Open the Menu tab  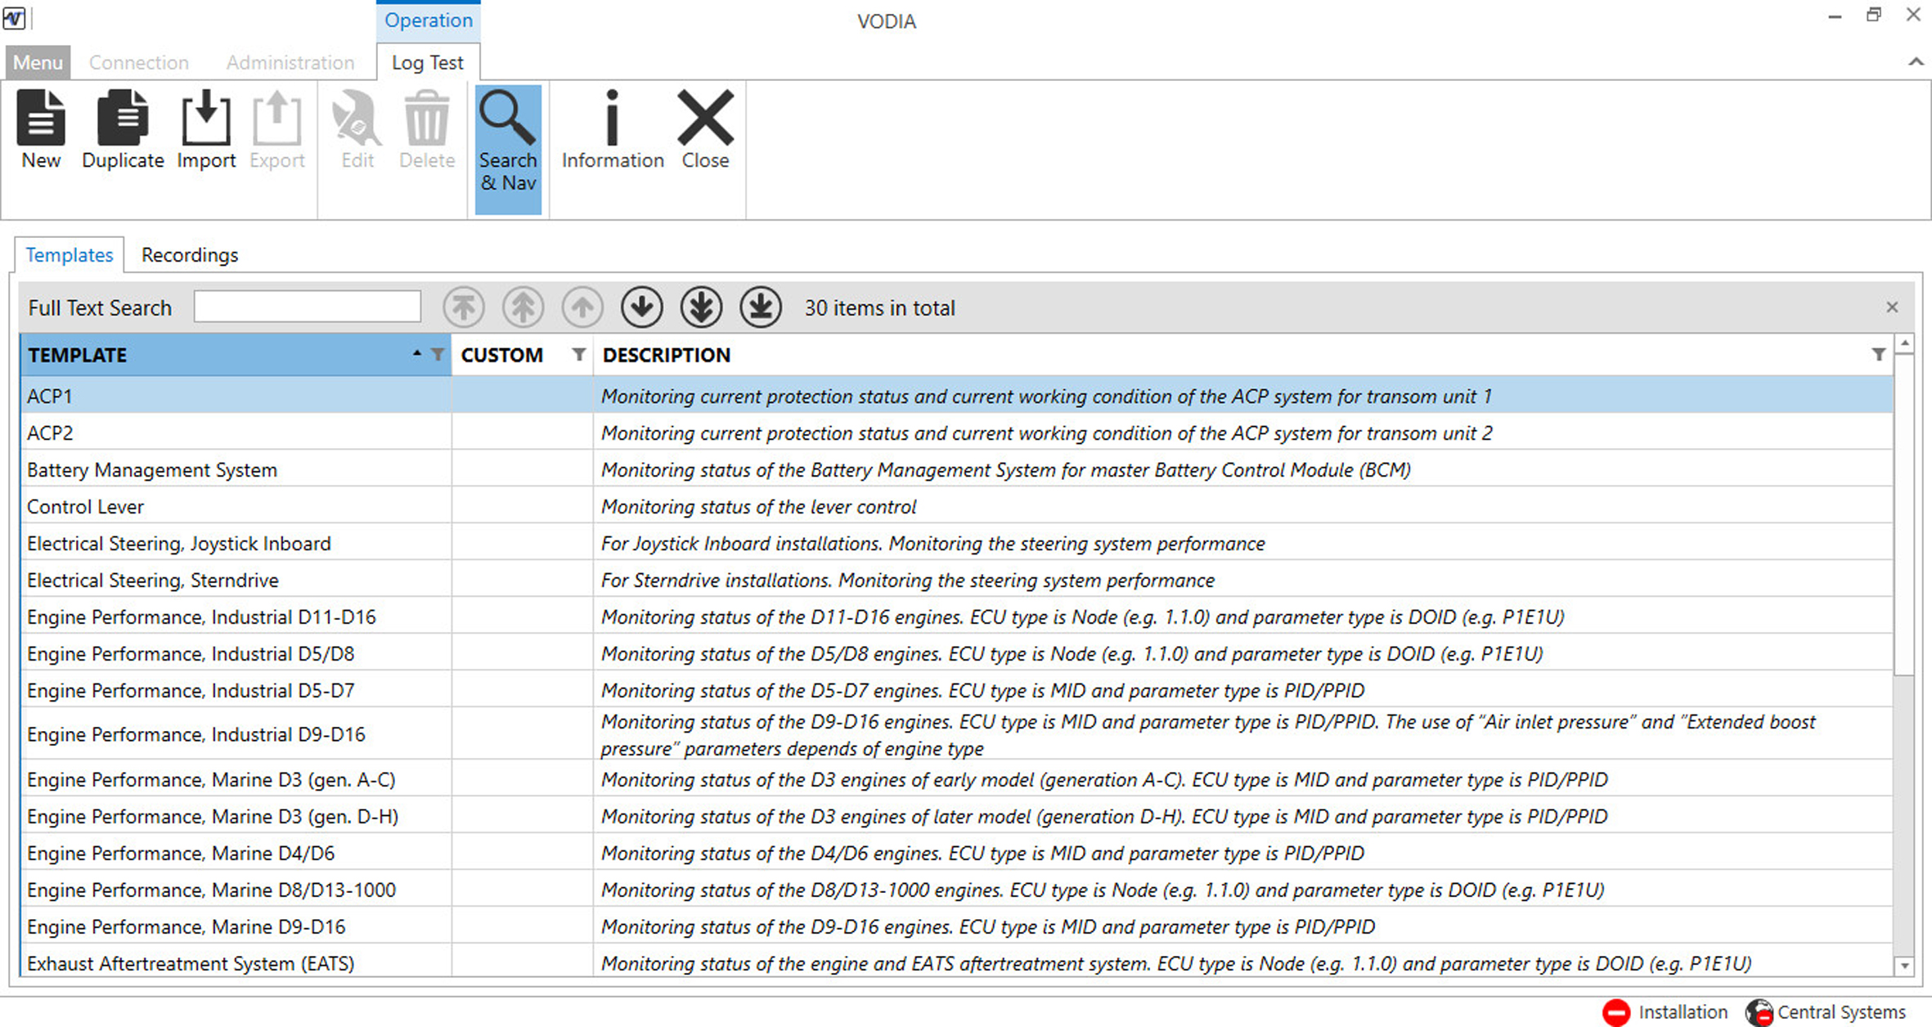[x=38, y=62]
